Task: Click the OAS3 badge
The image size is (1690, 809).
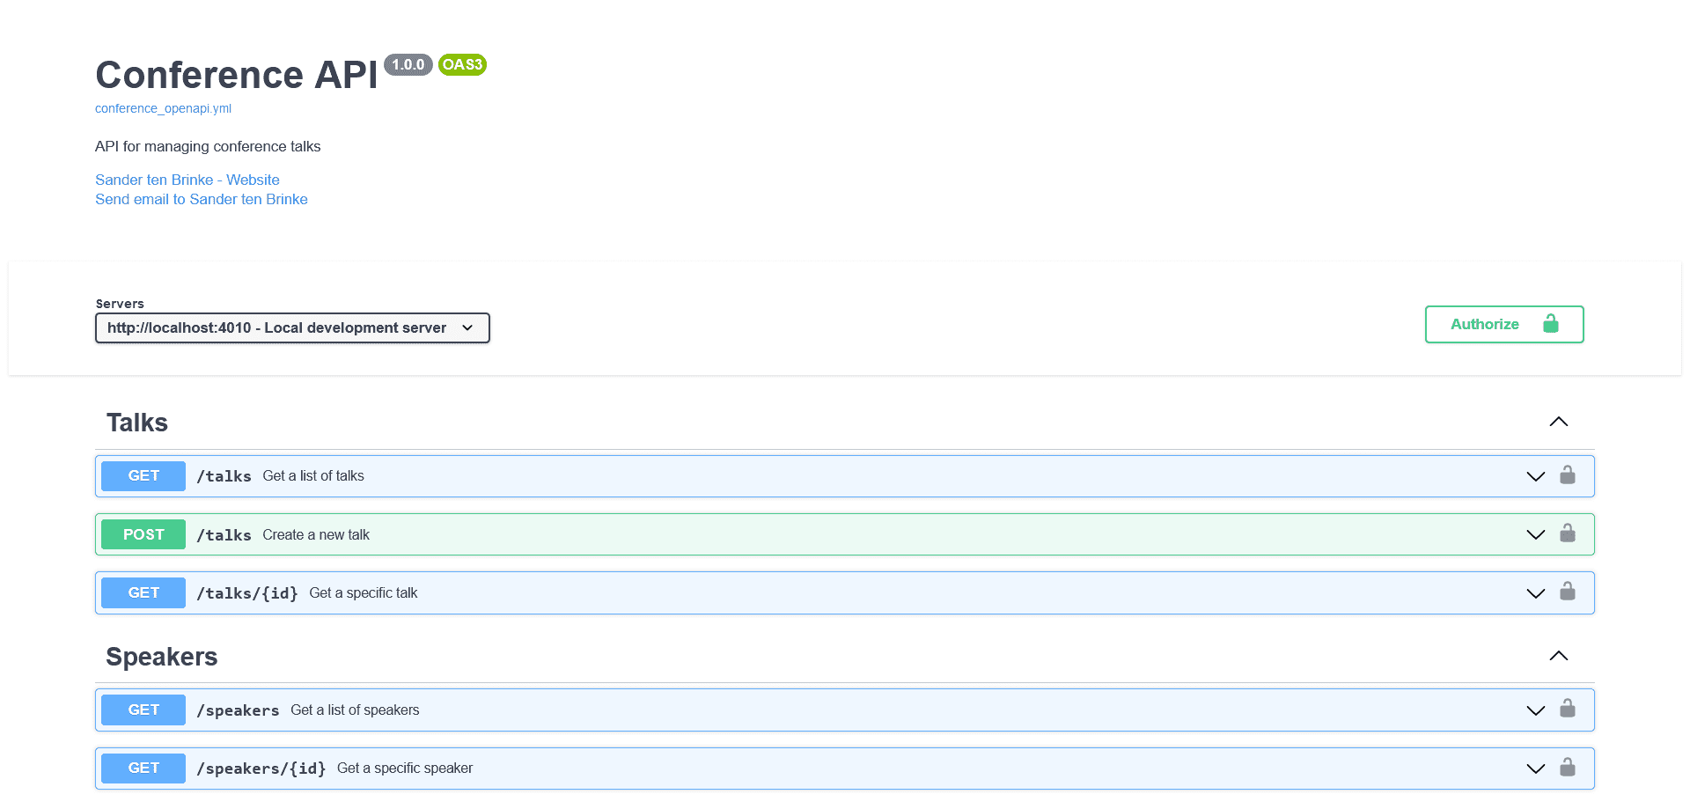Action: click(462, 64)
